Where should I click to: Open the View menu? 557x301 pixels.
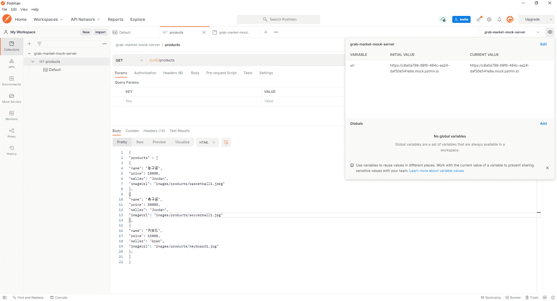24,10
